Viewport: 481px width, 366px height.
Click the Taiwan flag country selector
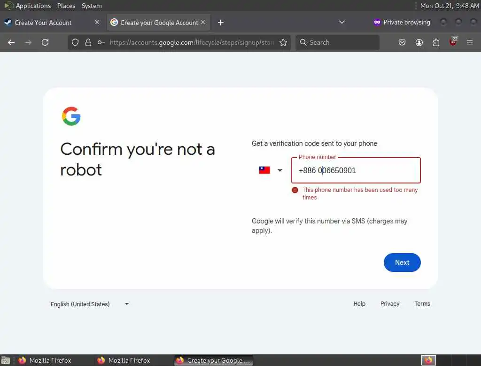click(x=264, y=170)
